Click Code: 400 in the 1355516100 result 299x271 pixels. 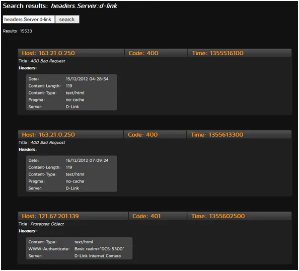tap(143, 53)
